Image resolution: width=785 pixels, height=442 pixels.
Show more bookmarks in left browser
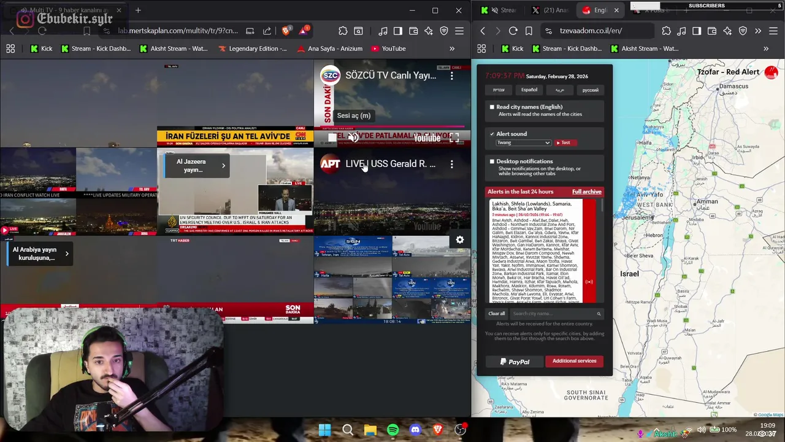click(x=452, y=48)
